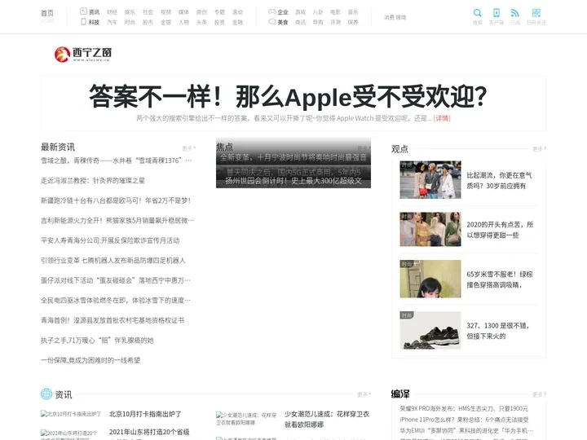
Task: Click 更多 next to 观点
Action: (x=539, y=149)
